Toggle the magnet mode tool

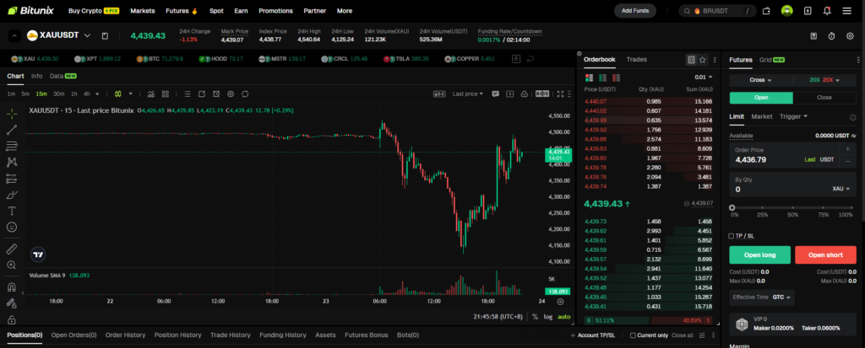tap(12, 286)
